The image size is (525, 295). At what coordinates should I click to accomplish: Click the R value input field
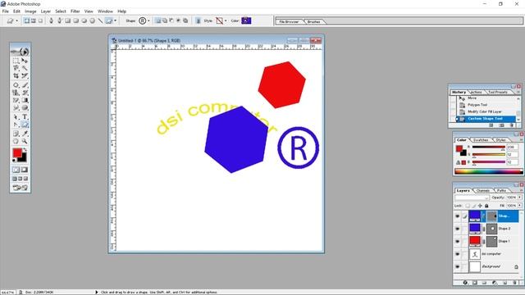(x=512, y=147)
